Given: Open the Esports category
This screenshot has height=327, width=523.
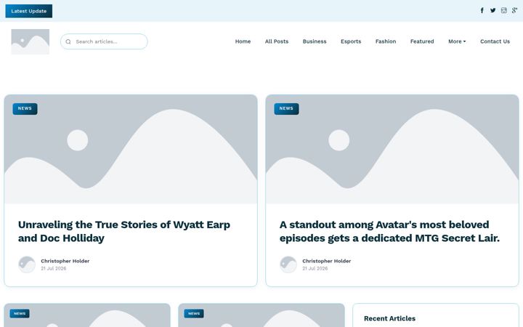Looking at the screenshot, I should pyautogui.click(x=351, y=41).
